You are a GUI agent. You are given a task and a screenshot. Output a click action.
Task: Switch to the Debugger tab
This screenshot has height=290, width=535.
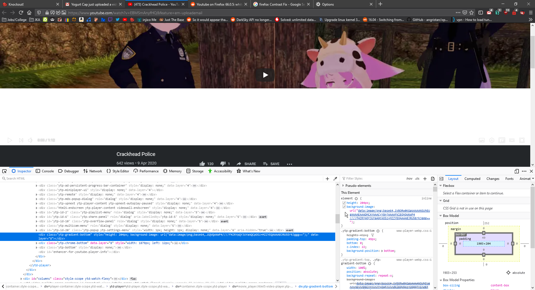pyautogui.click(x=69, y=171)
